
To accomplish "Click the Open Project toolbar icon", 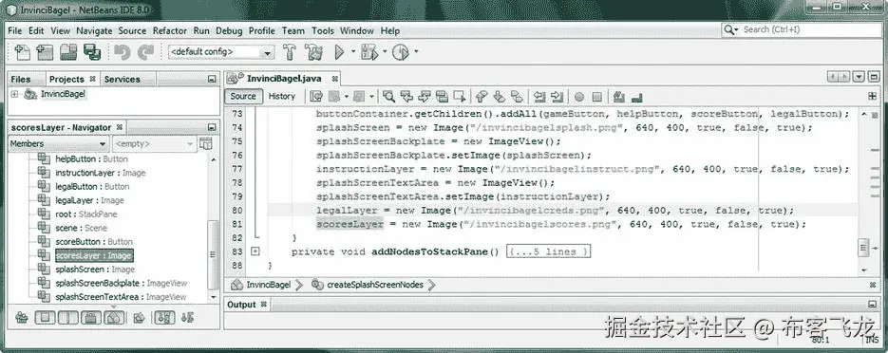I will coord(68,52).
